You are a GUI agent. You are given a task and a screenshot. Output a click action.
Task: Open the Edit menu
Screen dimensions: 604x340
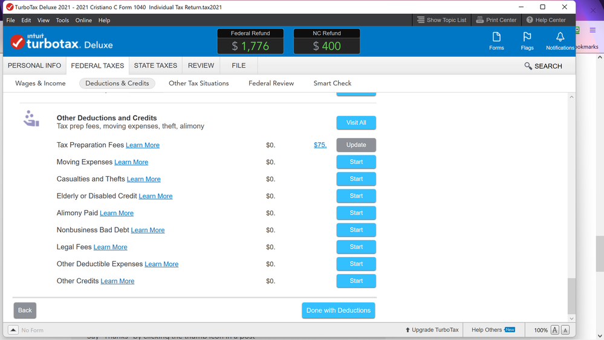pyautogui.click(x=26, y=21)
